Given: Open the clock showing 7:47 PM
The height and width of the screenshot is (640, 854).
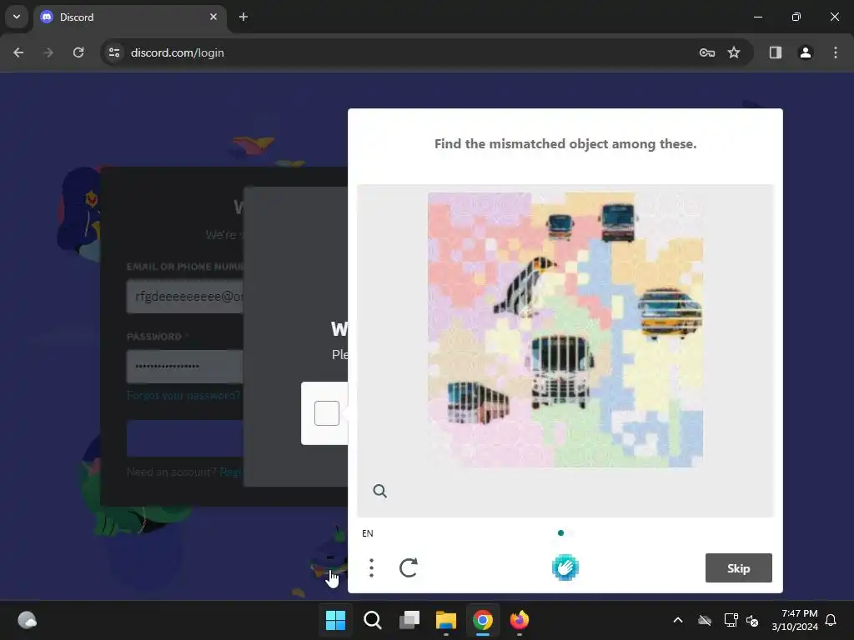Looking at the screenshot, I should pos(795,620).
